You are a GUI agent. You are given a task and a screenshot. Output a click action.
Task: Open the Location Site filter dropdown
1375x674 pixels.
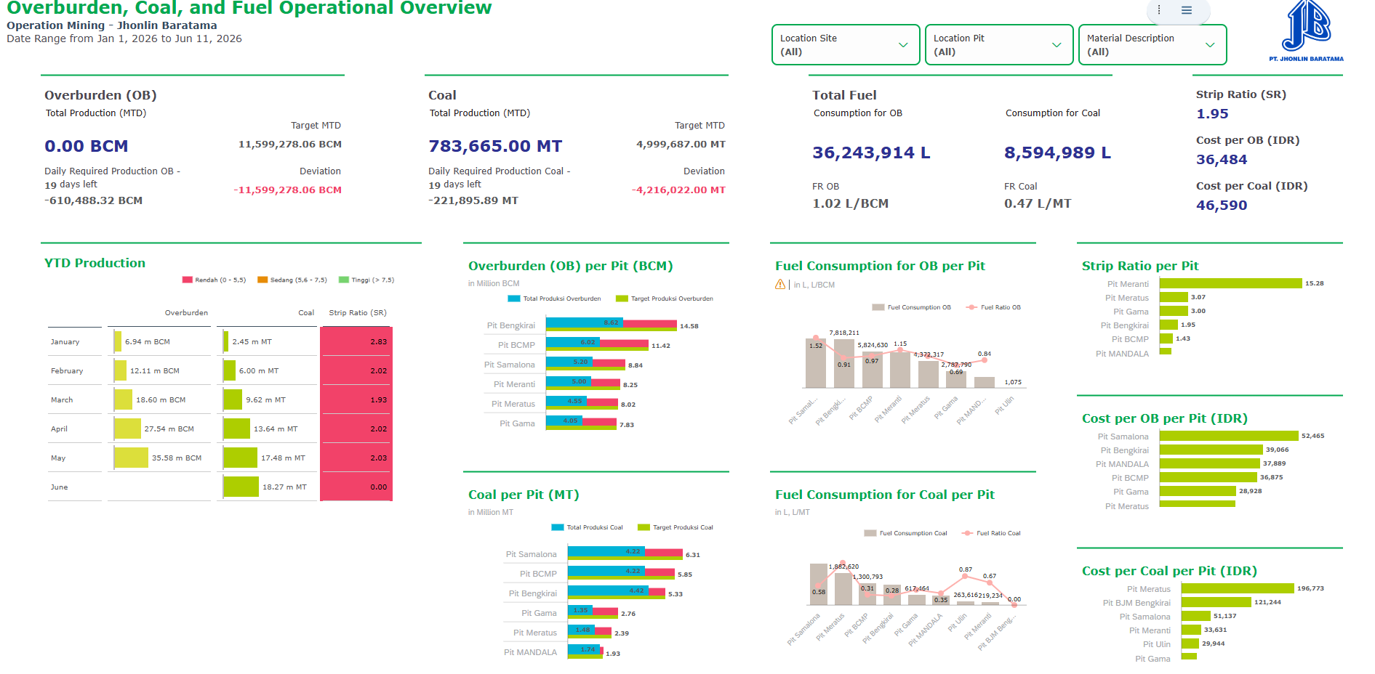pos(846,45)
